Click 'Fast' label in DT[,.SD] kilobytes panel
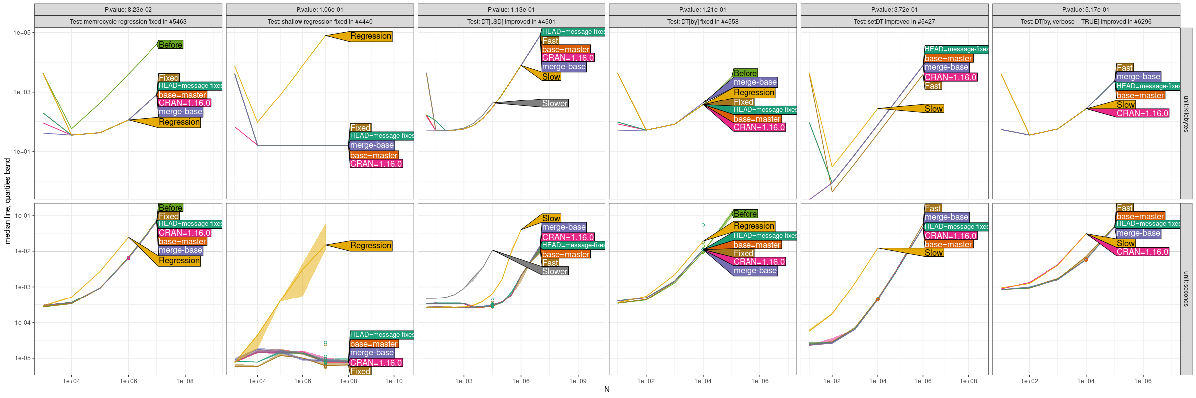This screenshot has height=398, width=1196. tap(550, 41)
